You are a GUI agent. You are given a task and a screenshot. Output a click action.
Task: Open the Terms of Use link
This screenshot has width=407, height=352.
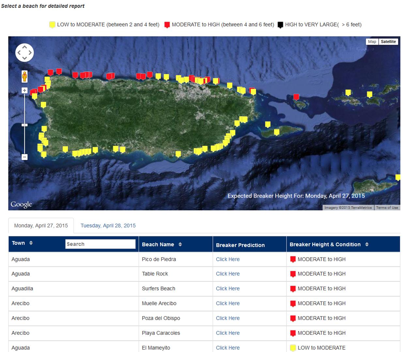click(387, 208)
